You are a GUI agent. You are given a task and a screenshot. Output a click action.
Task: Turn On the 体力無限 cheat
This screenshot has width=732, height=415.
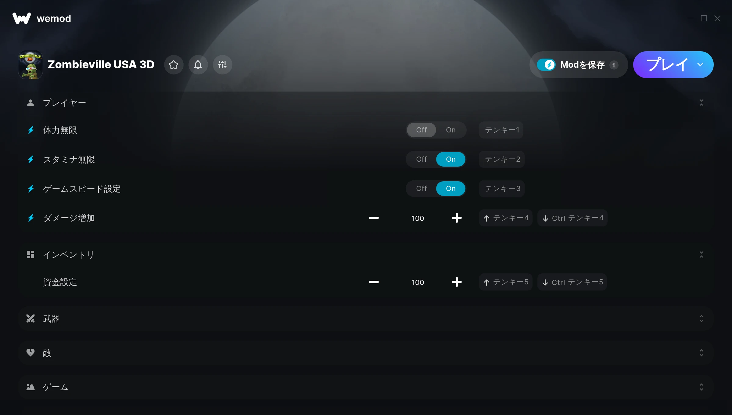tap(450, 130)
